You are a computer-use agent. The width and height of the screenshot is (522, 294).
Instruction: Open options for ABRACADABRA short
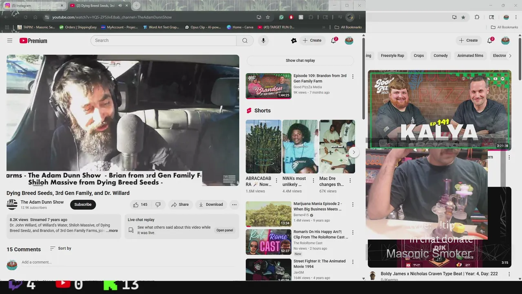(x=276, y=180)
